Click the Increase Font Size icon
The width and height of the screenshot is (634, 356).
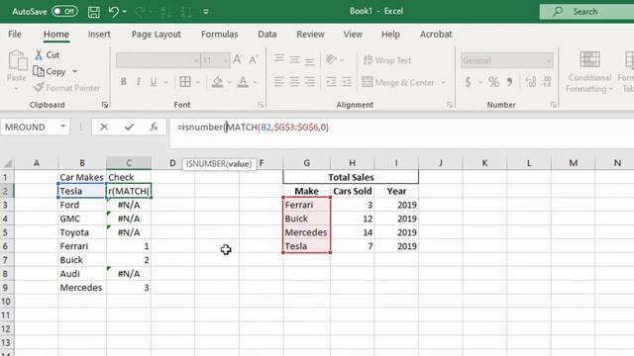(x=238, y=60)
